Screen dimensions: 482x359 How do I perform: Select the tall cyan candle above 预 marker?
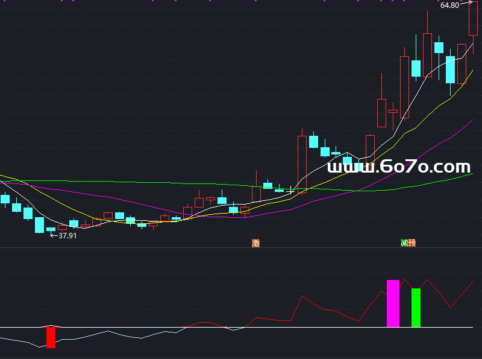click(x=416, y=68)
